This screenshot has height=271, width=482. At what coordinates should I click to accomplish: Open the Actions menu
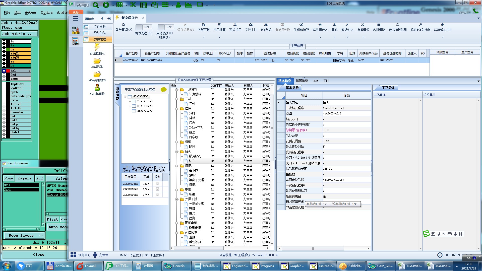pos(31,12)
